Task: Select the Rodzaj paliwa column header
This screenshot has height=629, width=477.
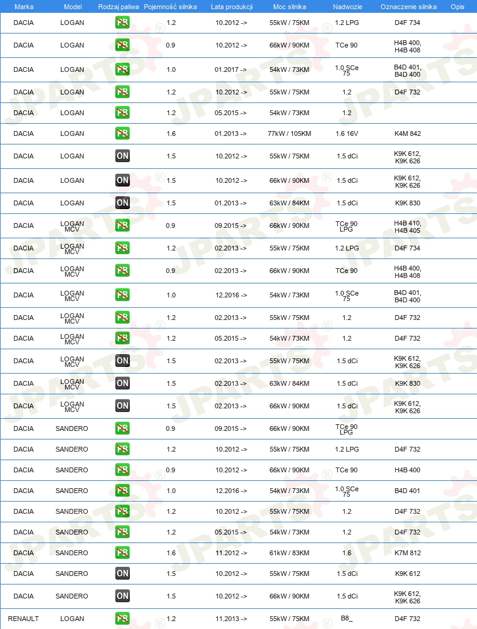Action: click(x=118, y=7)
